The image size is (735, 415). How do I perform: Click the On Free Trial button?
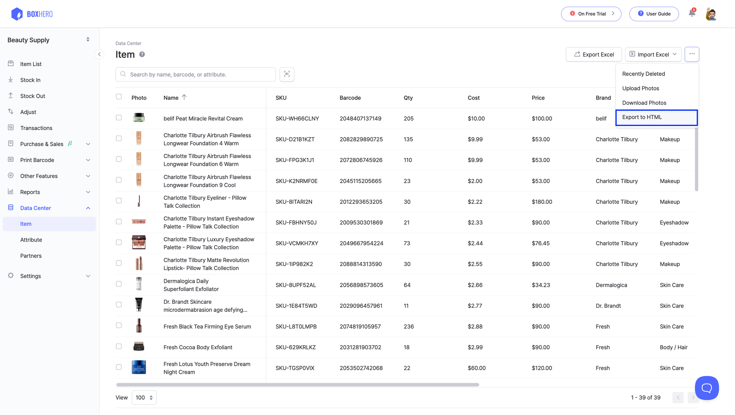(x=591, y=14)
